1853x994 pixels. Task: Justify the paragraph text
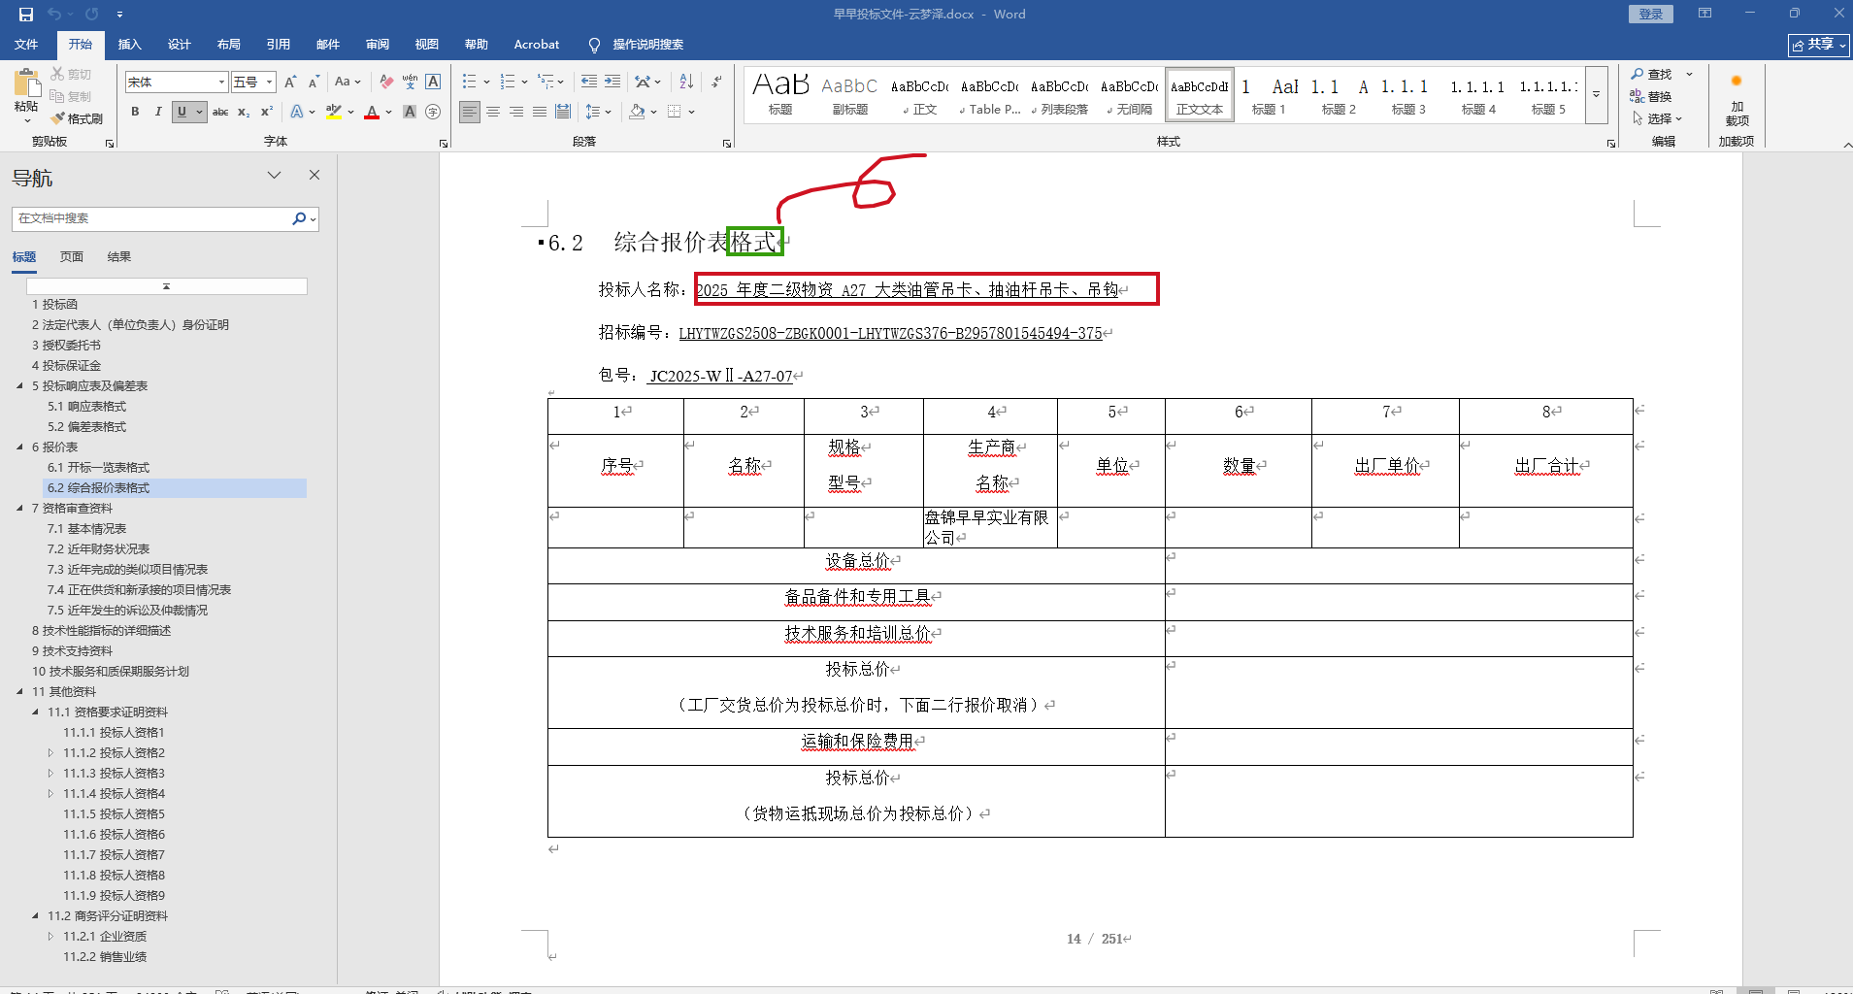tap(540, 112)
